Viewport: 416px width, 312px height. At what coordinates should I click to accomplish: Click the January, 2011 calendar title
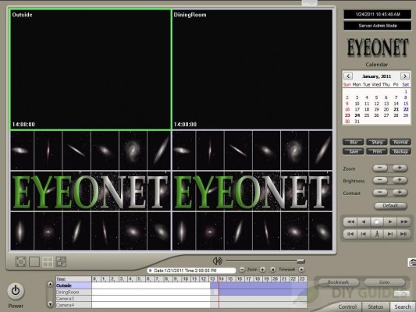(376, 76)
